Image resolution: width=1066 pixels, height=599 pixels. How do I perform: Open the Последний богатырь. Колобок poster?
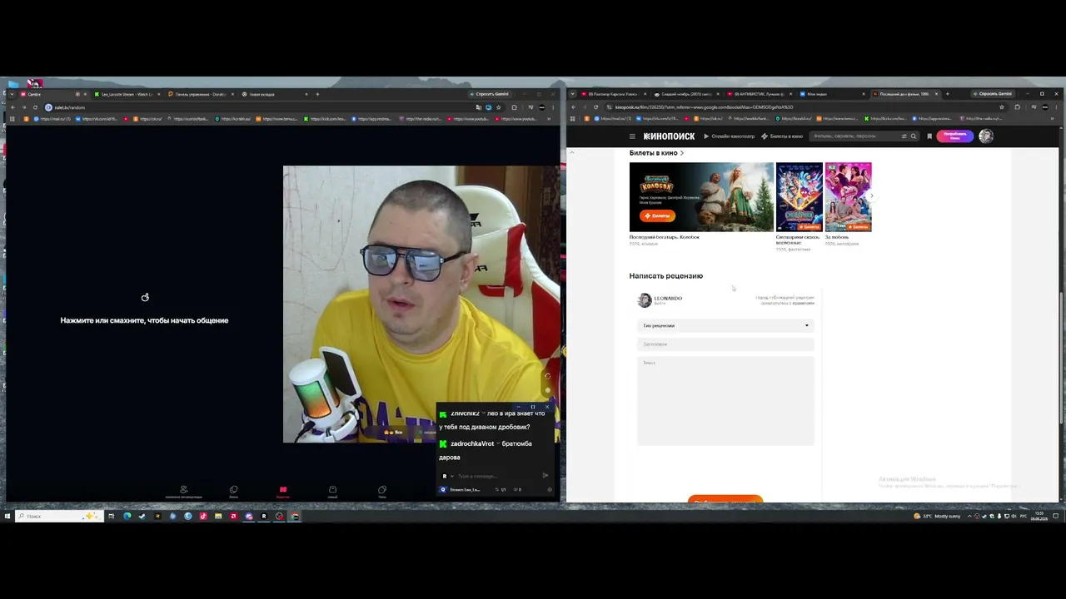point(701,196)
